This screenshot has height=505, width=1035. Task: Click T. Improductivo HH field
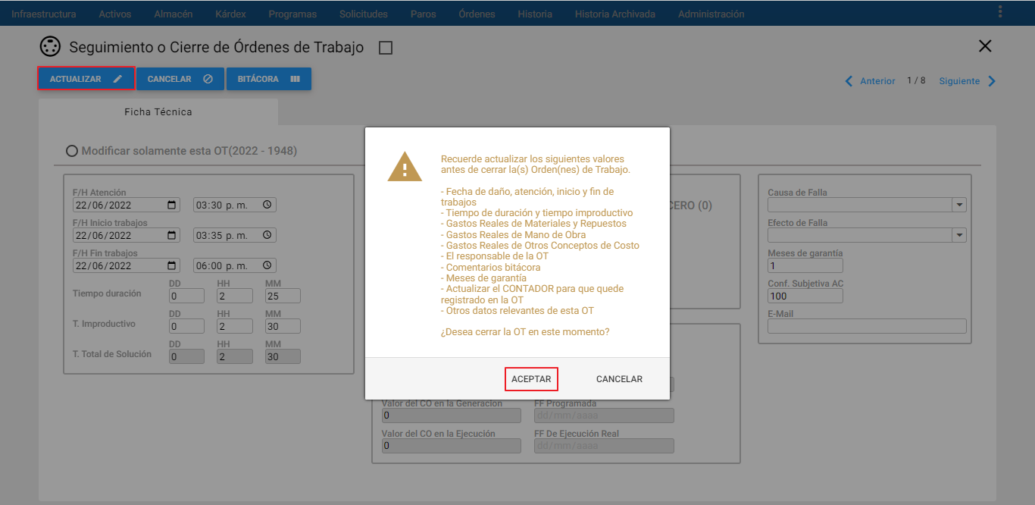235,326
